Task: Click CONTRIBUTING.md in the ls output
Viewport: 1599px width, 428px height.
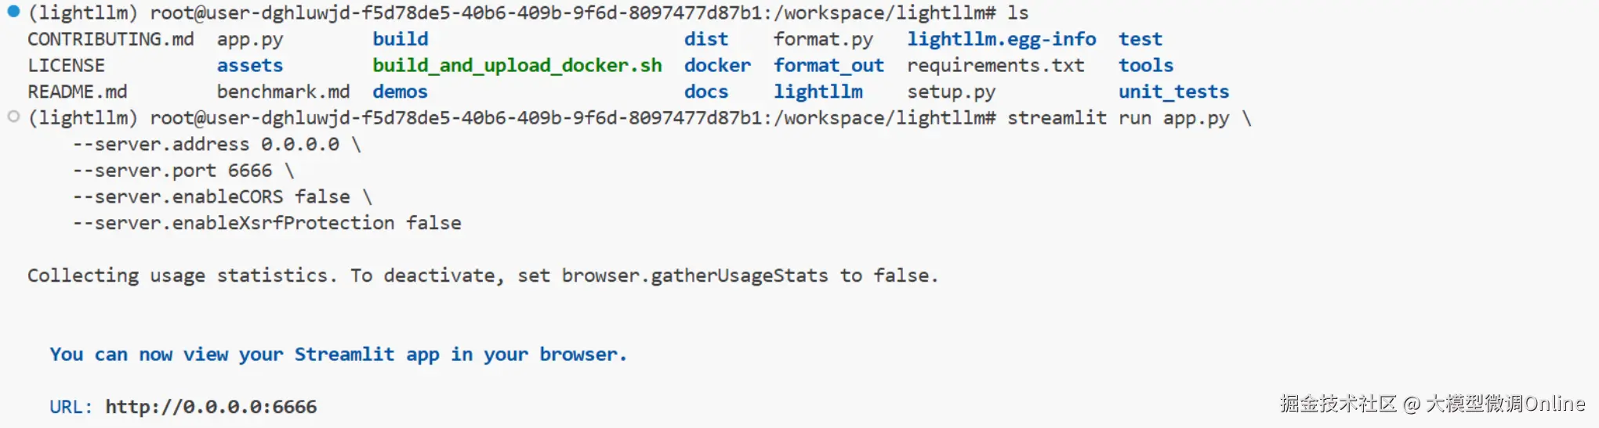Action: click(x=111, y=39)
